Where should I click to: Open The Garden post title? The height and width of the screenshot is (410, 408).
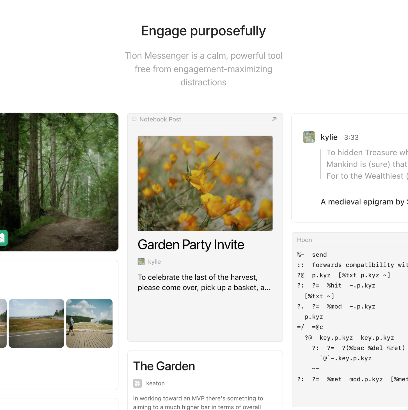pyautogui.click(x=164, y=366)
